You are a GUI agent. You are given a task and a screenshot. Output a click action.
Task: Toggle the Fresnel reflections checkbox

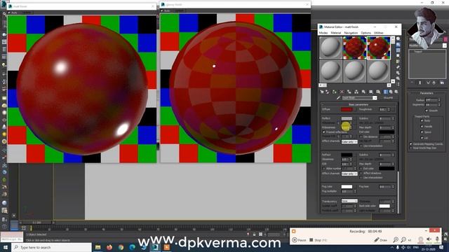324,132
